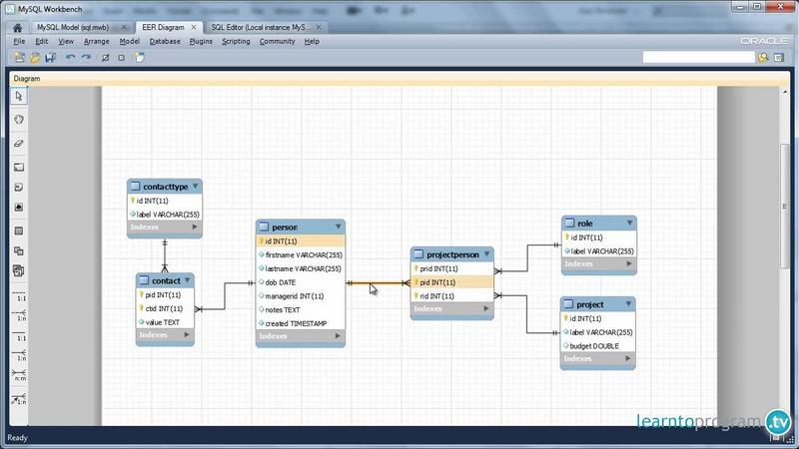Choose solid 1:n identifying relationship tool
This screenshot has height=449, width=799.
[19, 355]
